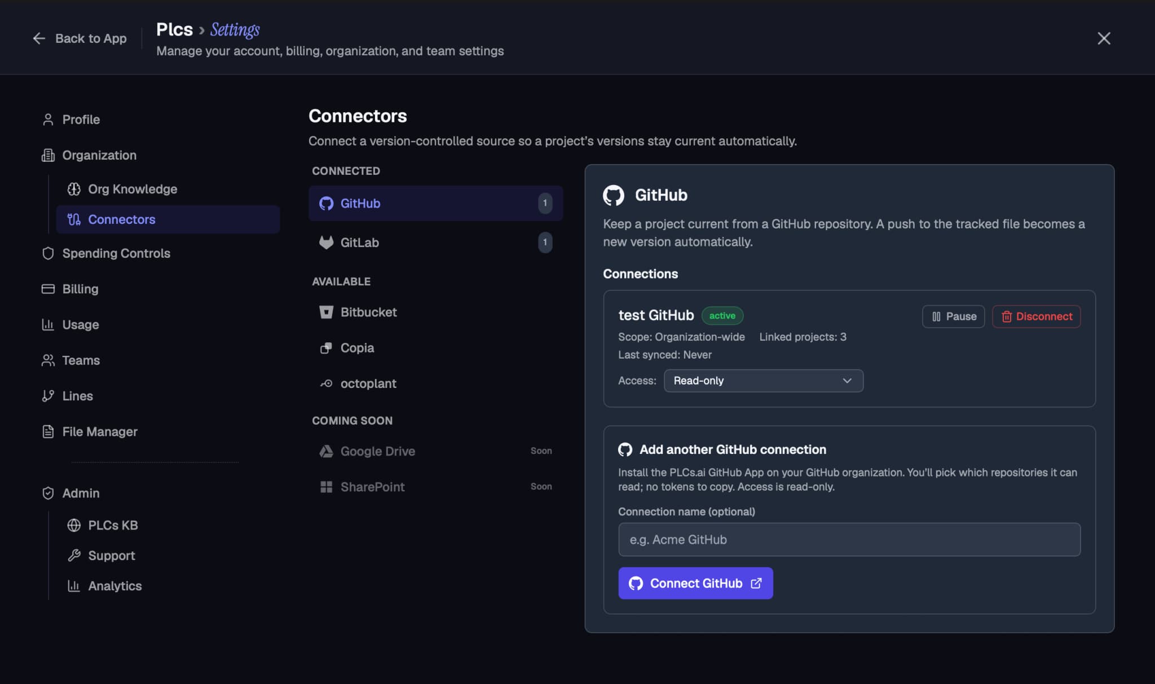The height and width of the screenshot is (684, 1155).
Task: Click the GitHub connection count badge
Action: pos(545,203)
